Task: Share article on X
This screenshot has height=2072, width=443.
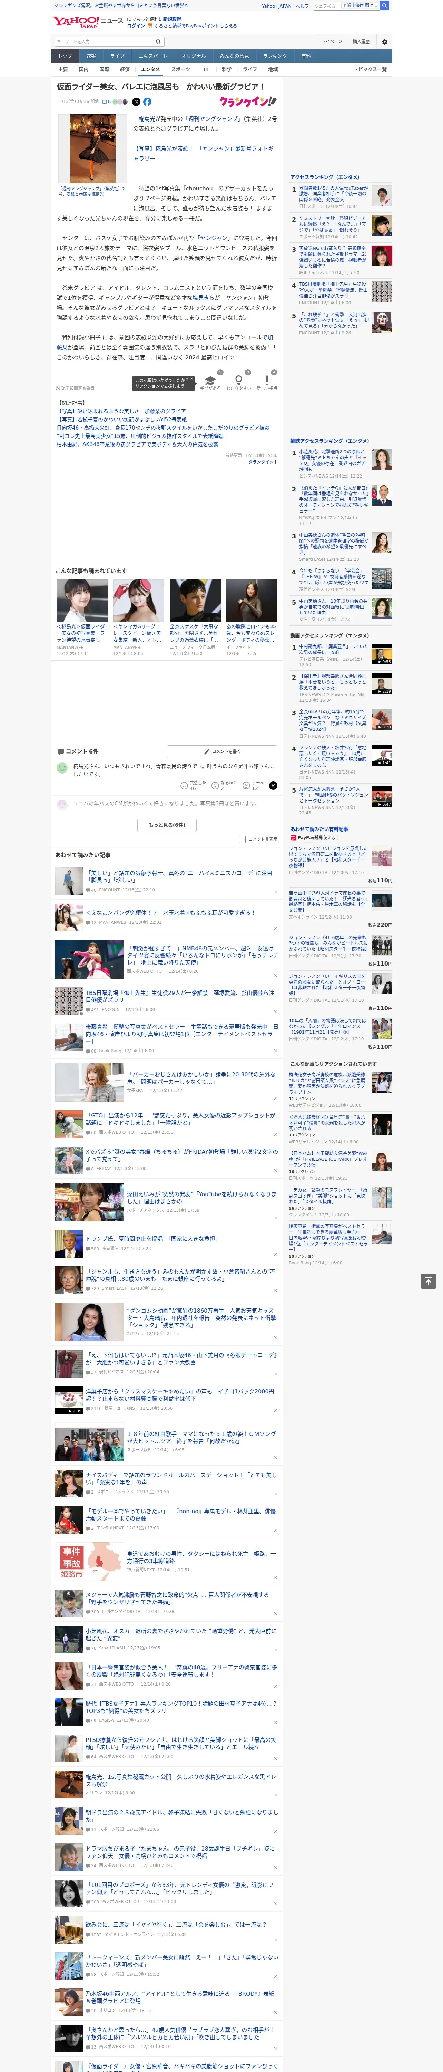Action: (x=136, y=102)
